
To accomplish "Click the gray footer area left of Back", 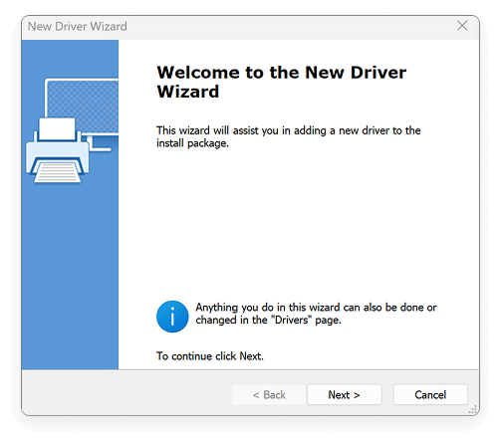I will (126, 393).
